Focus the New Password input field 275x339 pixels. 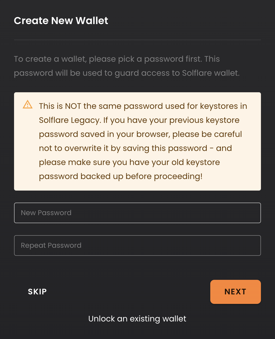pos(137,213)
